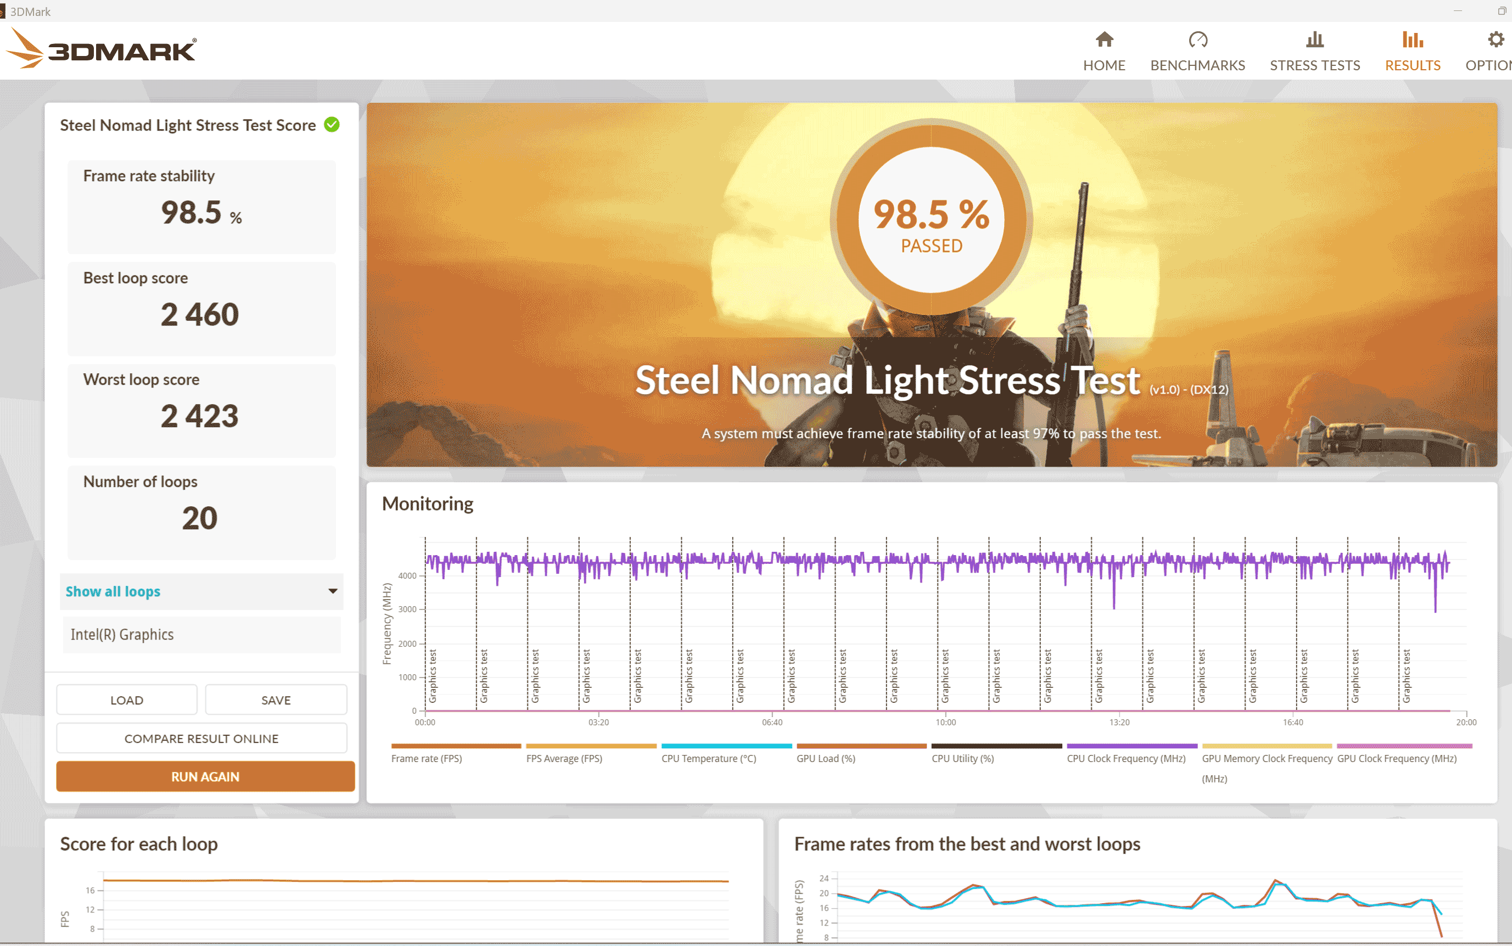Expand the Show all loops dropdown
This screenshot has height=946, width=1512.
tap(201, 591)
